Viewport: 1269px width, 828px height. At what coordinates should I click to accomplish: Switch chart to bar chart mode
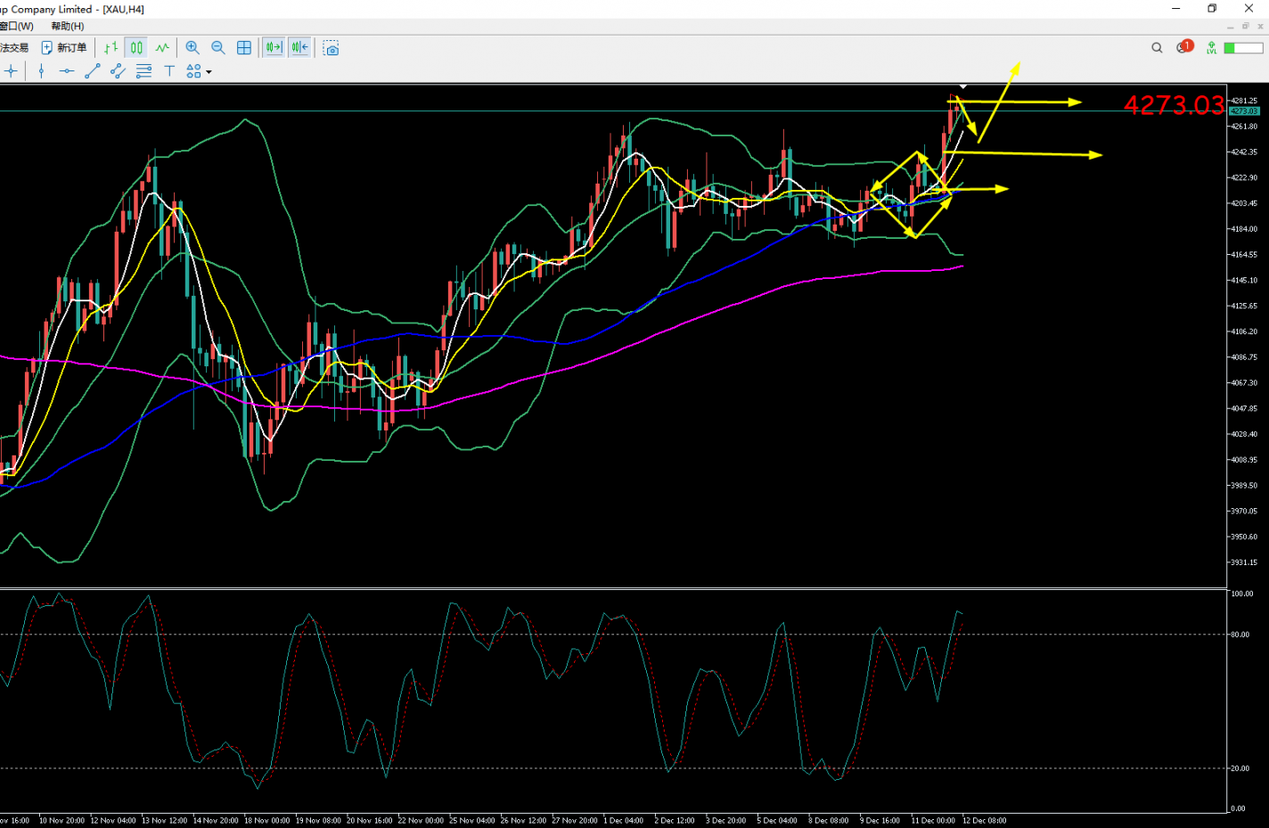(111, 48)
